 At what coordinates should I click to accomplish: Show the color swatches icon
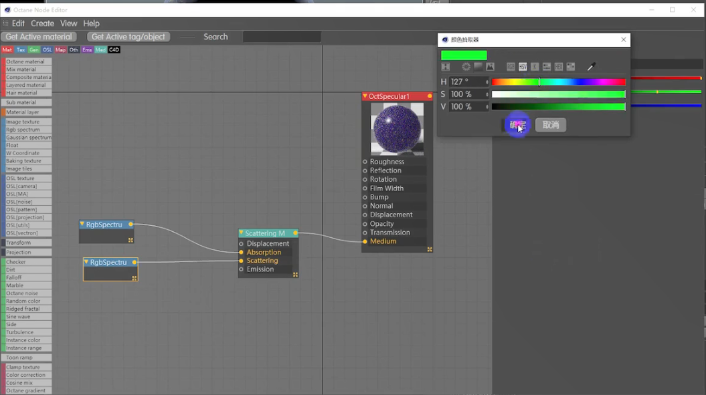(x=570, y=67)
